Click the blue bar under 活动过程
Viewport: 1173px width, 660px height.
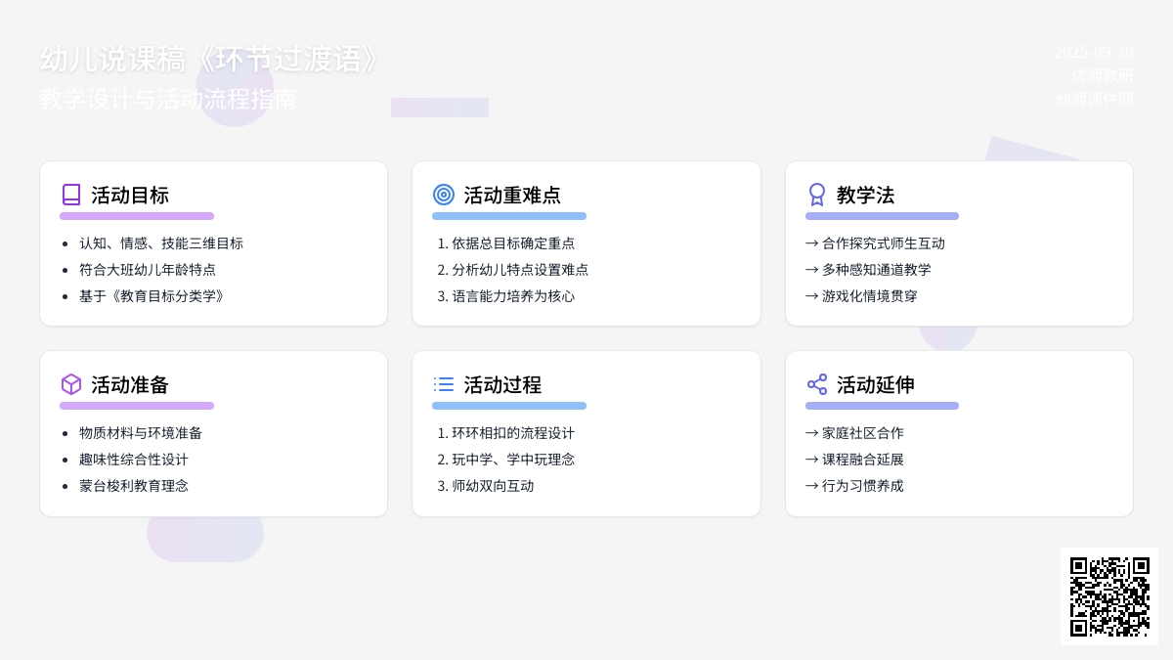click(x=509, y=406)
